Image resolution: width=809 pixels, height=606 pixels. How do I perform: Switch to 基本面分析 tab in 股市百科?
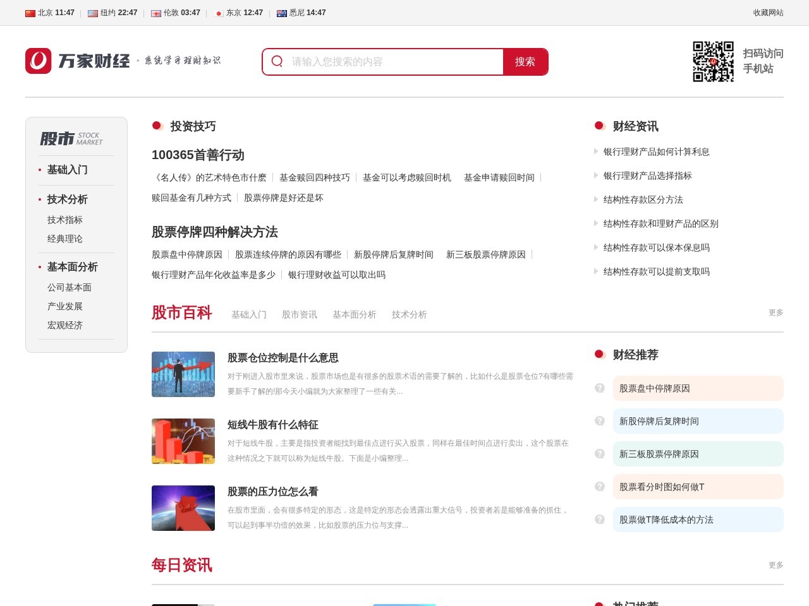point(355,314)
